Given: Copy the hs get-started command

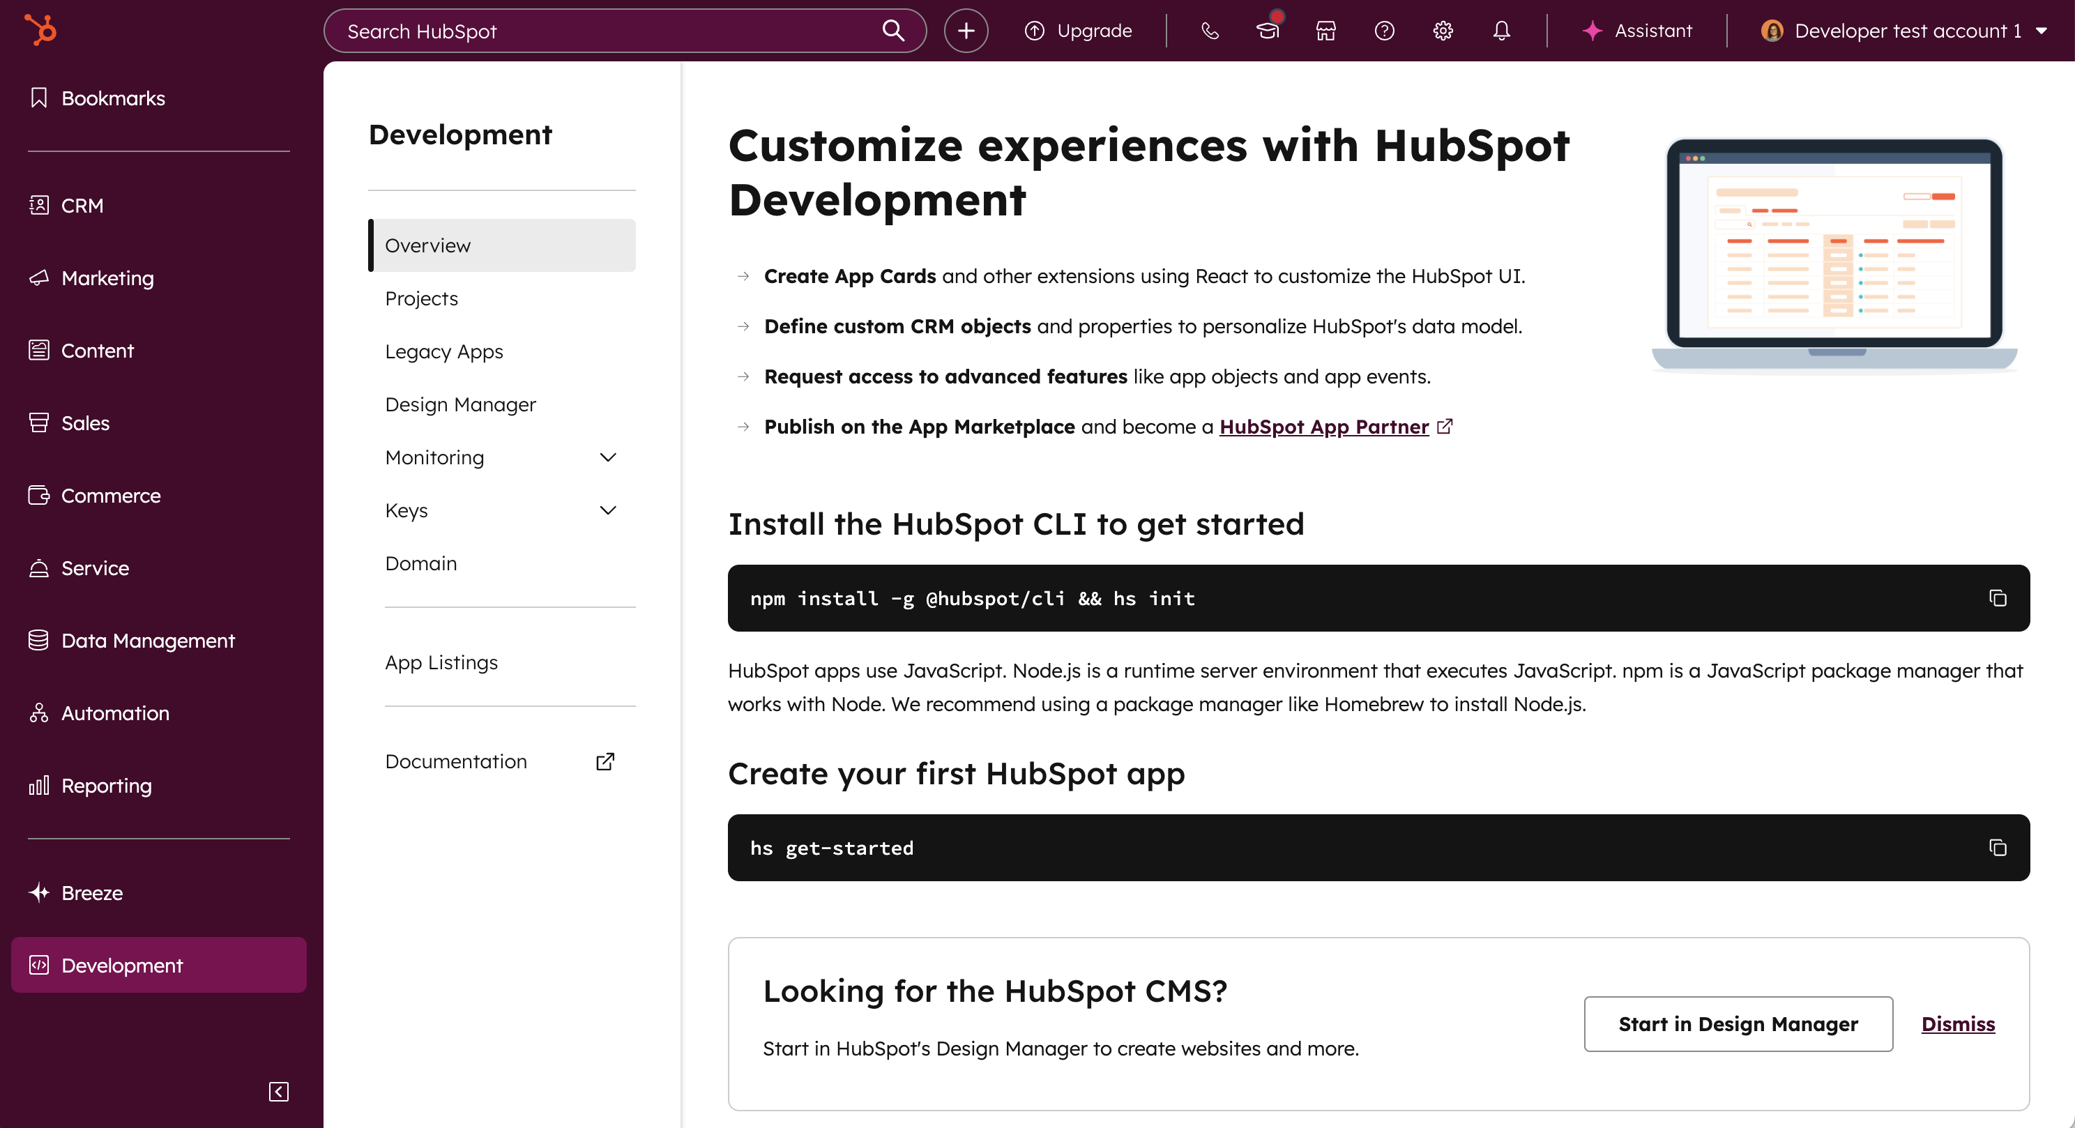Looking at the screenshot, I should (1998, 848).
